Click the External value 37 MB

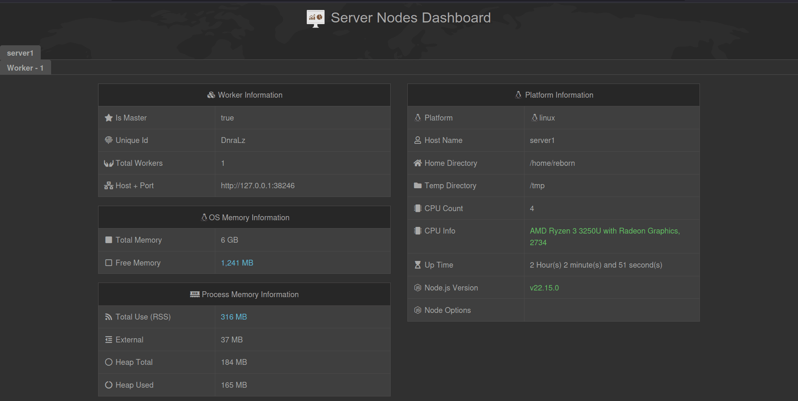coord(232,340)
